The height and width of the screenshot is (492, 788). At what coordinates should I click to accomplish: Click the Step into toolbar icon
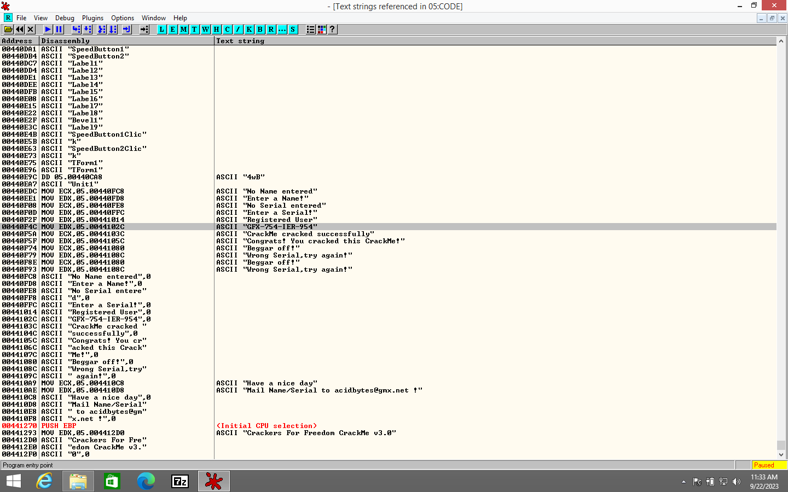(x=77, y=30)
